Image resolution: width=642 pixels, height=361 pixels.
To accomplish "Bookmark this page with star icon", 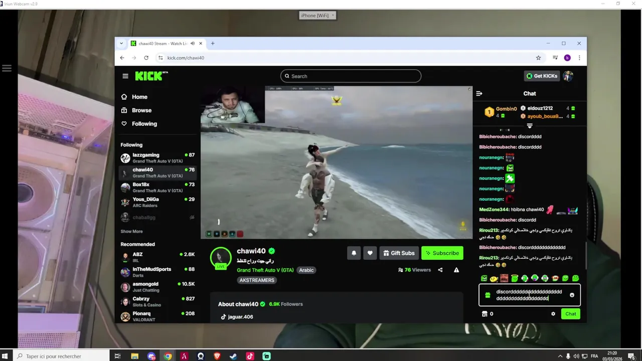I will (x=538, y=58).
